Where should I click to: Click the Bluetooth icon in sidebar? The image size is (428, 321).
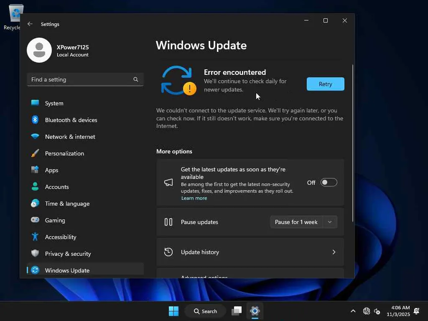35,120
